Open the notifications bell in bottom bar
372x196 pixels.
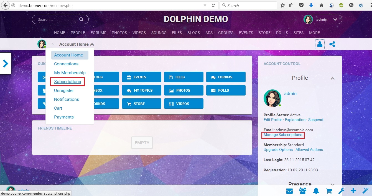click(x=316, y=191)
